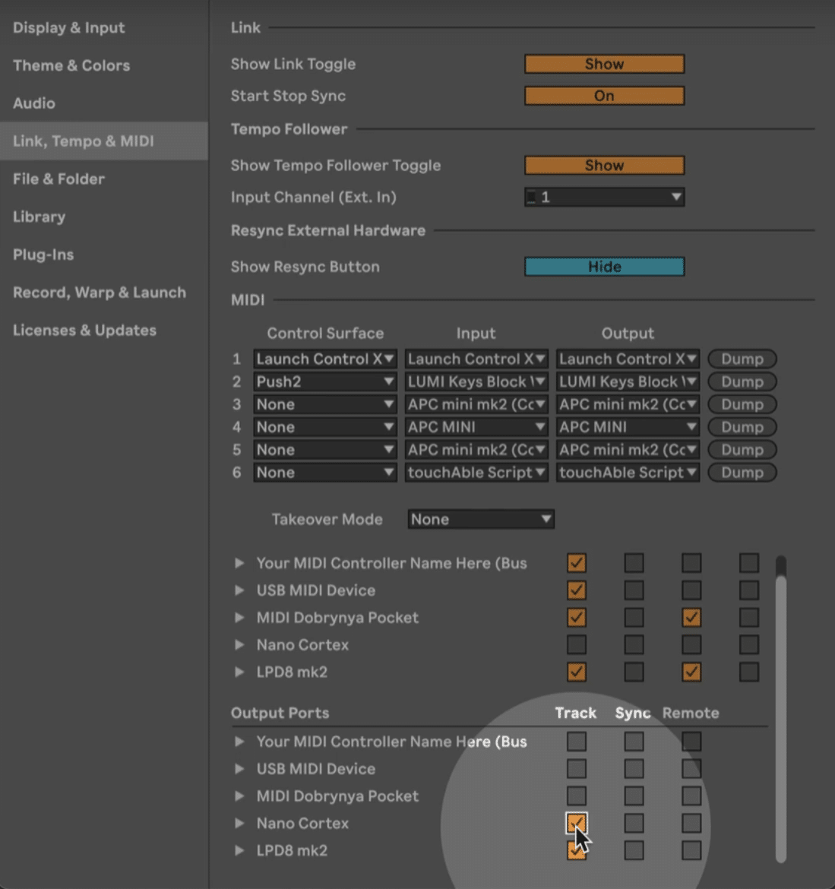Open Control Surface dropdown showing Push2
Viewport: 835px width, 889px height.
(324, 381)
